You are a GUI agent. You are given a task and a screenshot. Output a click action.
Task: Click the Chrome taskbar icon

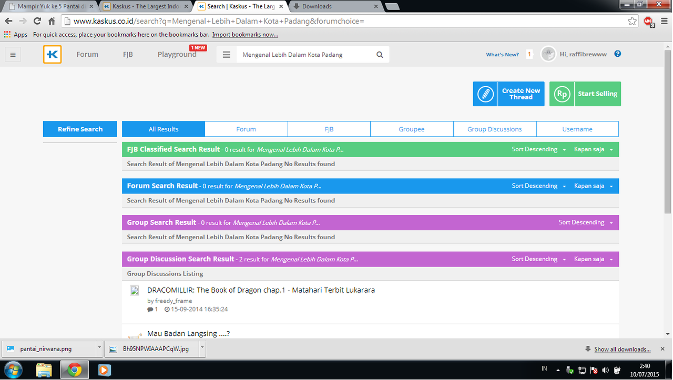pyautogui.click(x=74, y=369)
